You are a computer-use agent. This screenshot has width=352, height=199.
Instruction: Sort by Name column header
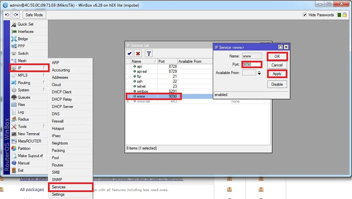[144, 61]
